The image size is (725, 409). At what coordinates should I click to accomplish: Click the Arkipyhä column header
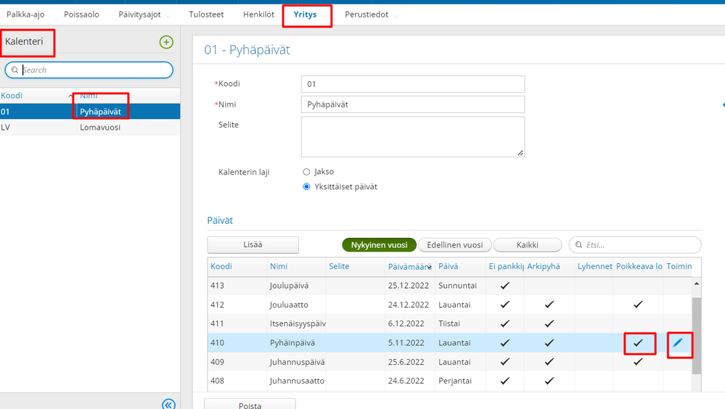coord(544,267)
